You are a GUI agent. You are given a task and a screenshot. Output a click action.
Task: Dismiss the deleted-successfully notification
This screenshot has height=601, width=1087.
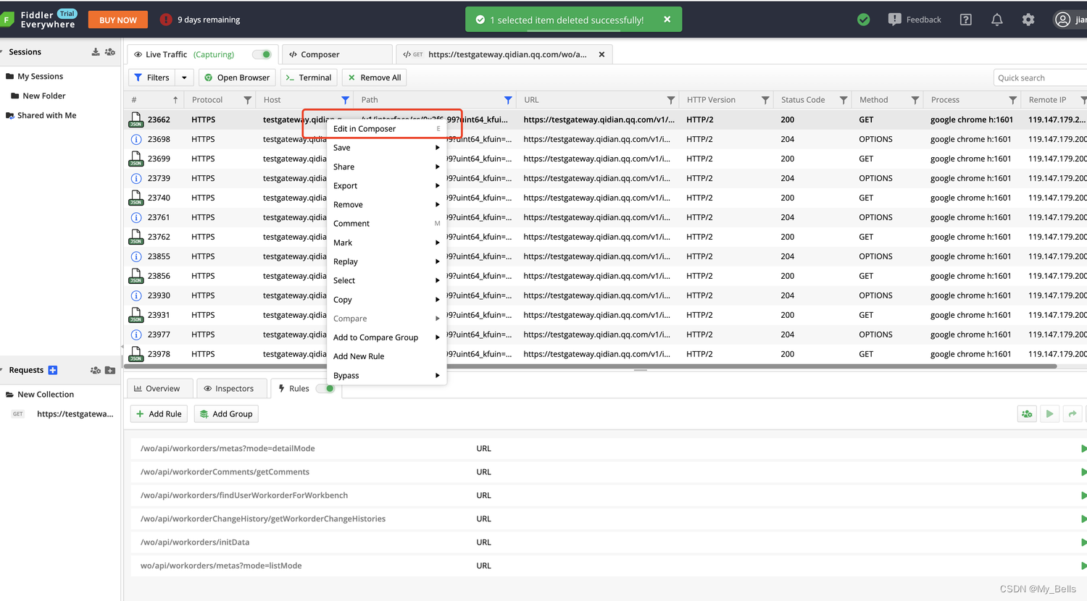pyautogui.click(x=667, y=20)
